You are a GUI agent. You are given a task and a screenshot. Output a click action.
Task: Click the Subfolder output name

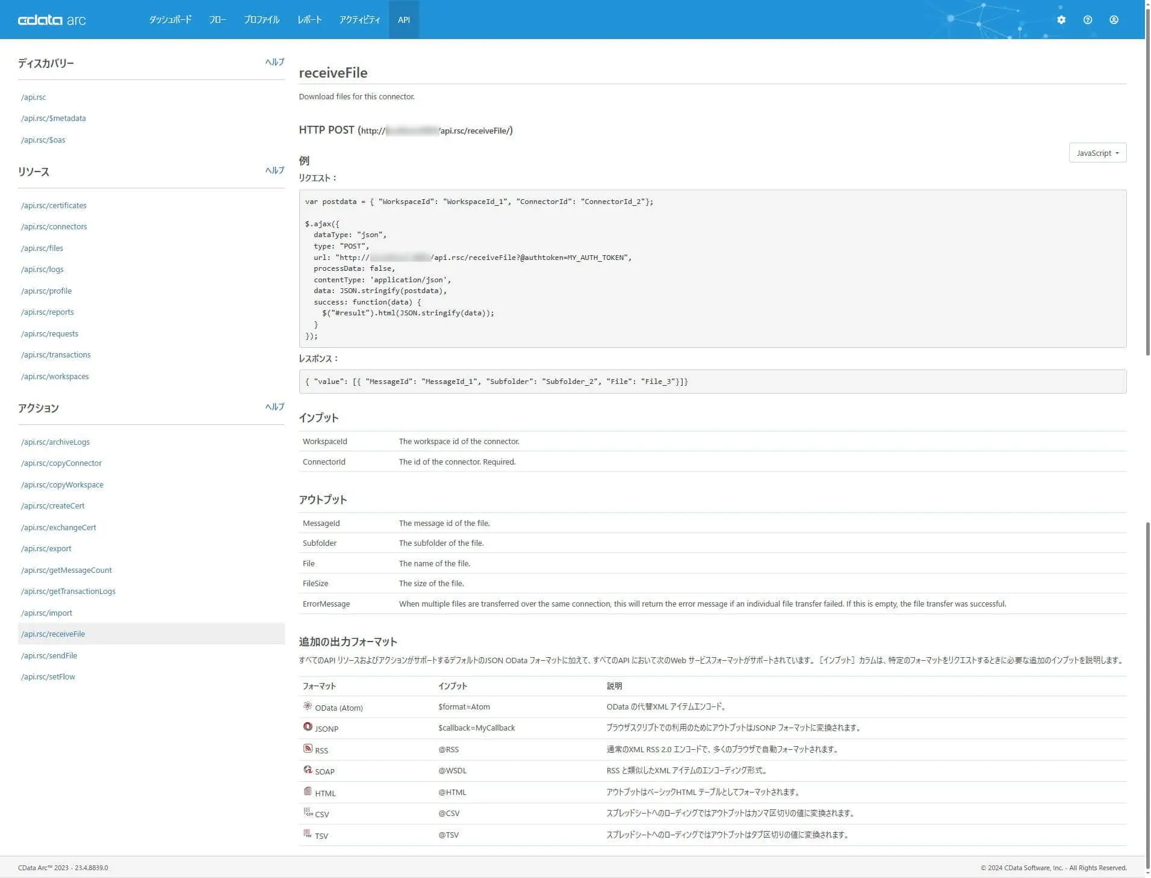coord(320,543)
